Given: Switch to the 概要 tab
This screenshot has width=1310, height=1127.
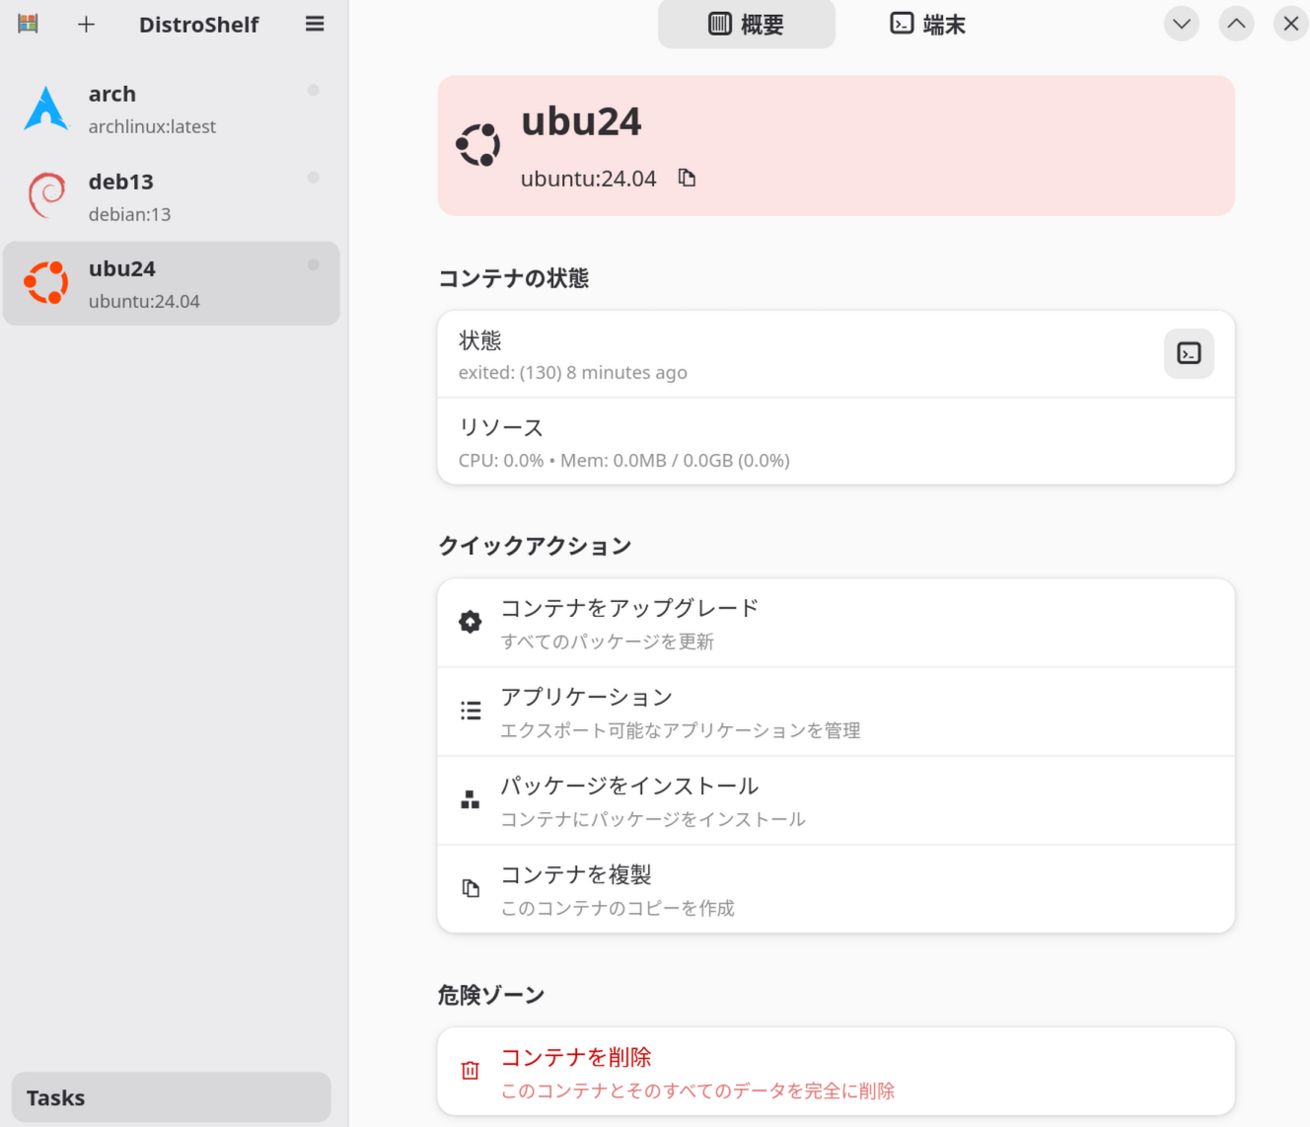Looking at the screenshot, I should [747, 25].
